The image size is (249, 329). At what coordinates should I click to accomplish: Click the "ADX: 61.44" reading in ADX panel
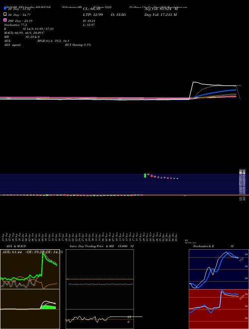click(x=12, y=252)
